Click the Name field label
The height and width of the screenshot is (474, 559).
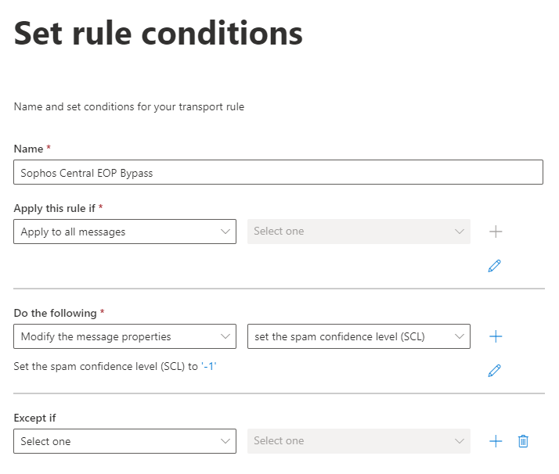coord(28,148)
